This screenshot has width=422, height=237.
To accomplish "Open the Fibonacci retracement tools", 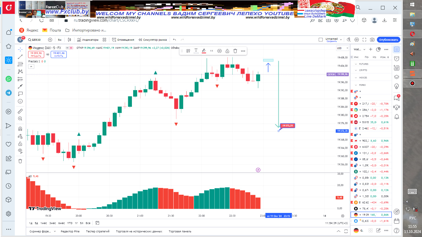I will (20, 64).
